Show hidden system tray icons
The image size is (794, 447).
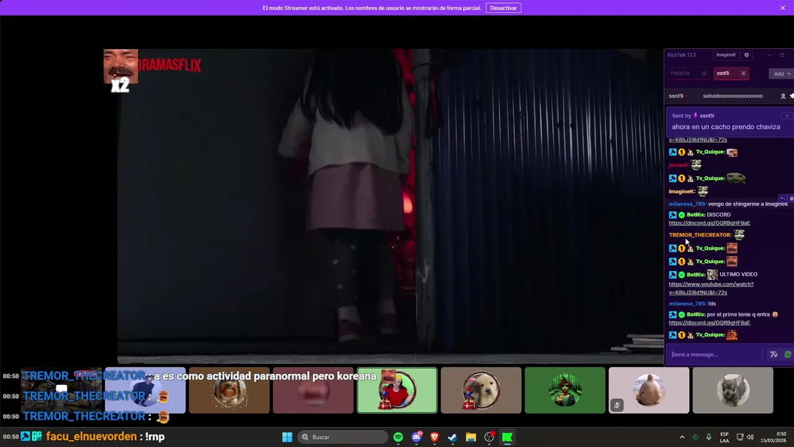pos(682,437)
